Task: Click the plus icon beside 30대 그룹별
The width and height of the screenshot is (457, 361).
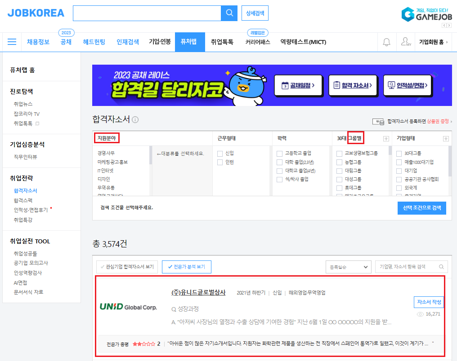Action: (386, 138)
